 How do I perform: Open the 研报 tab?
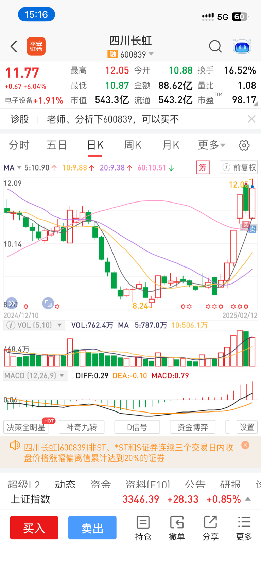click(x=230, y=484)
